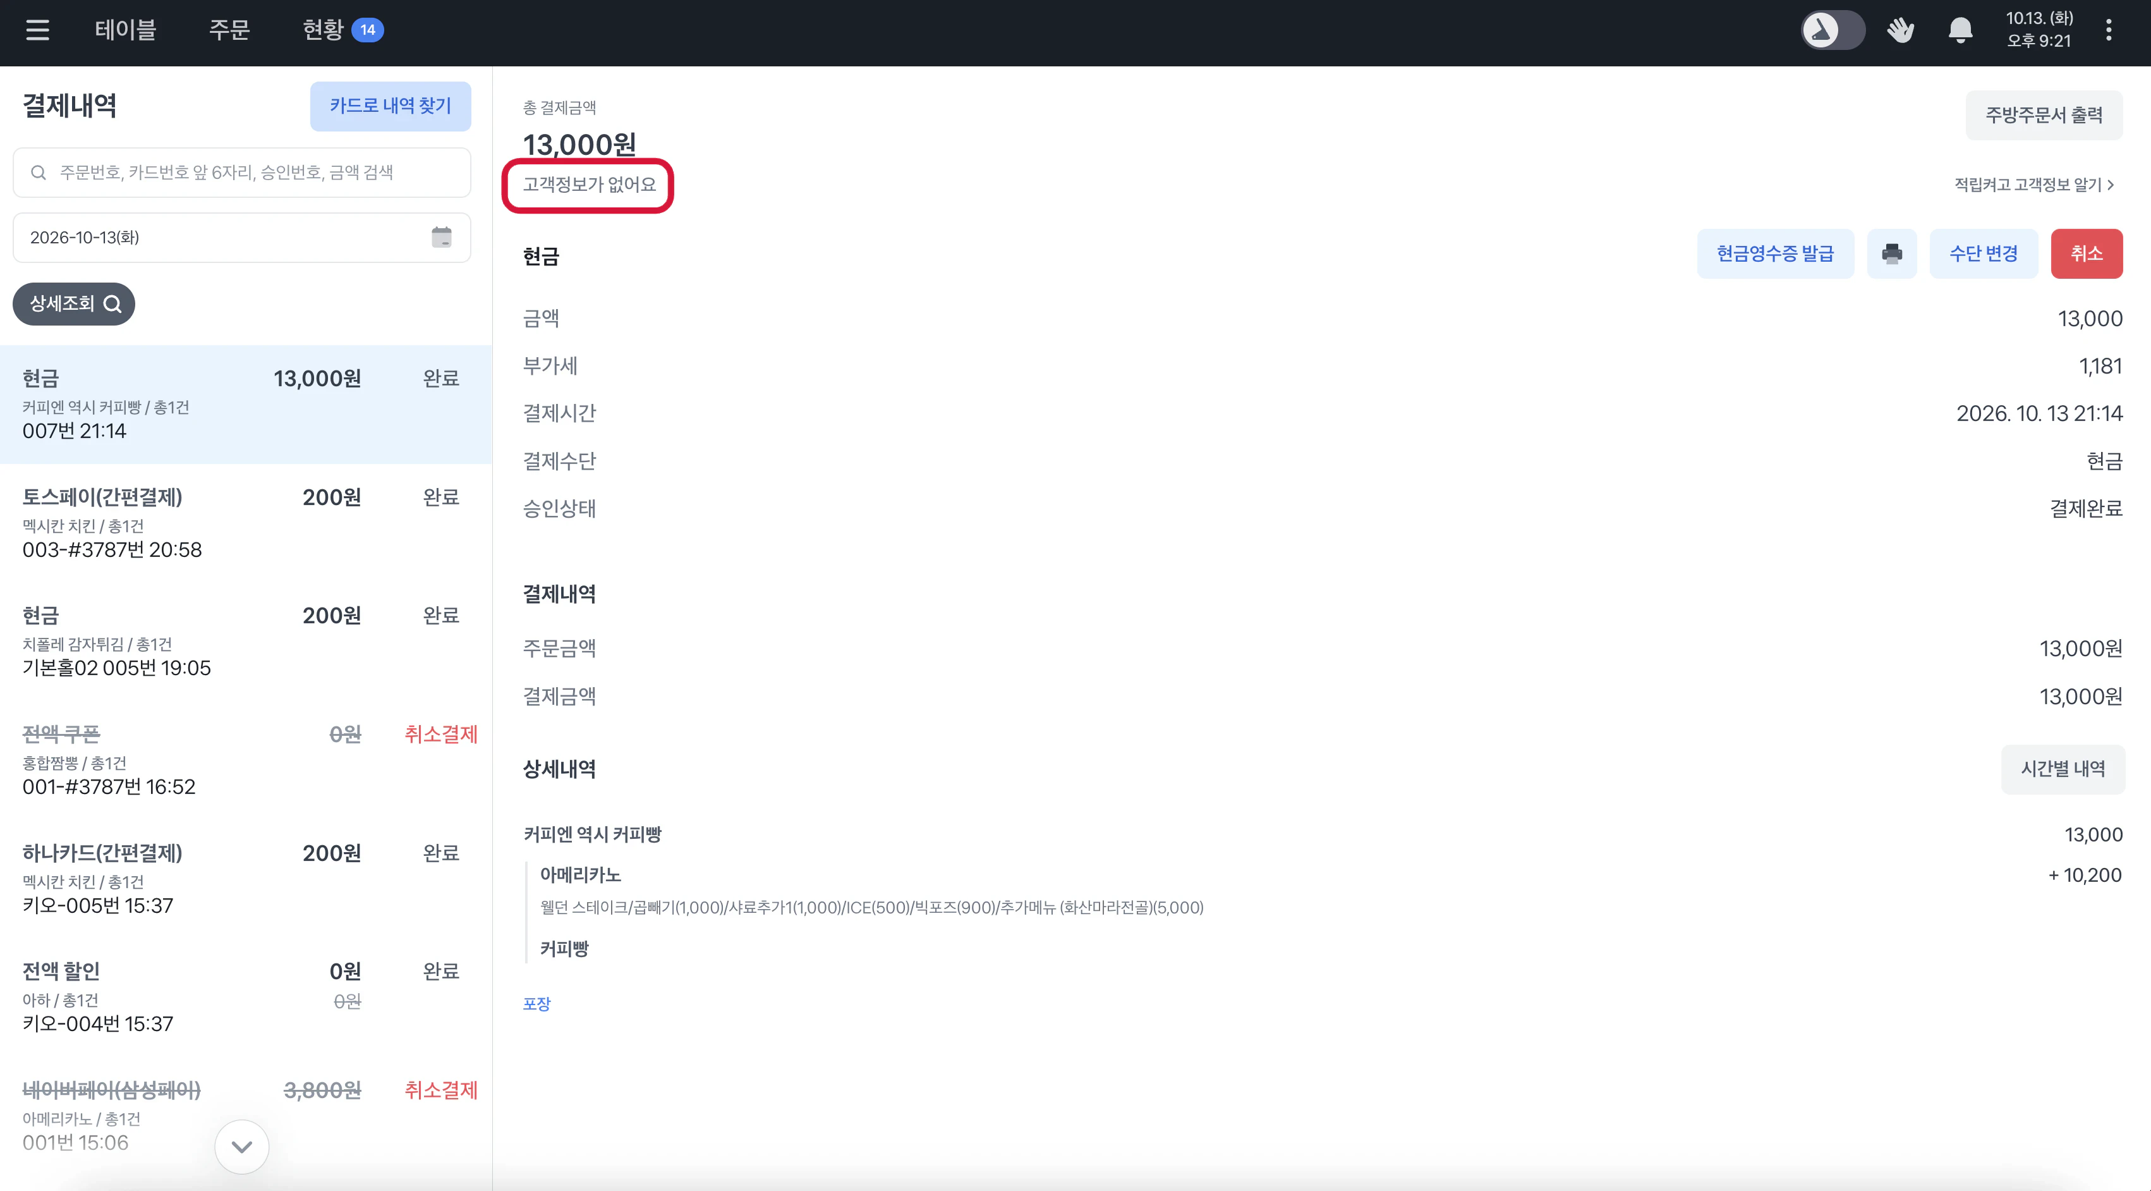Click the 상세조회 button
2151x1191 pixels.
point(73,304)
